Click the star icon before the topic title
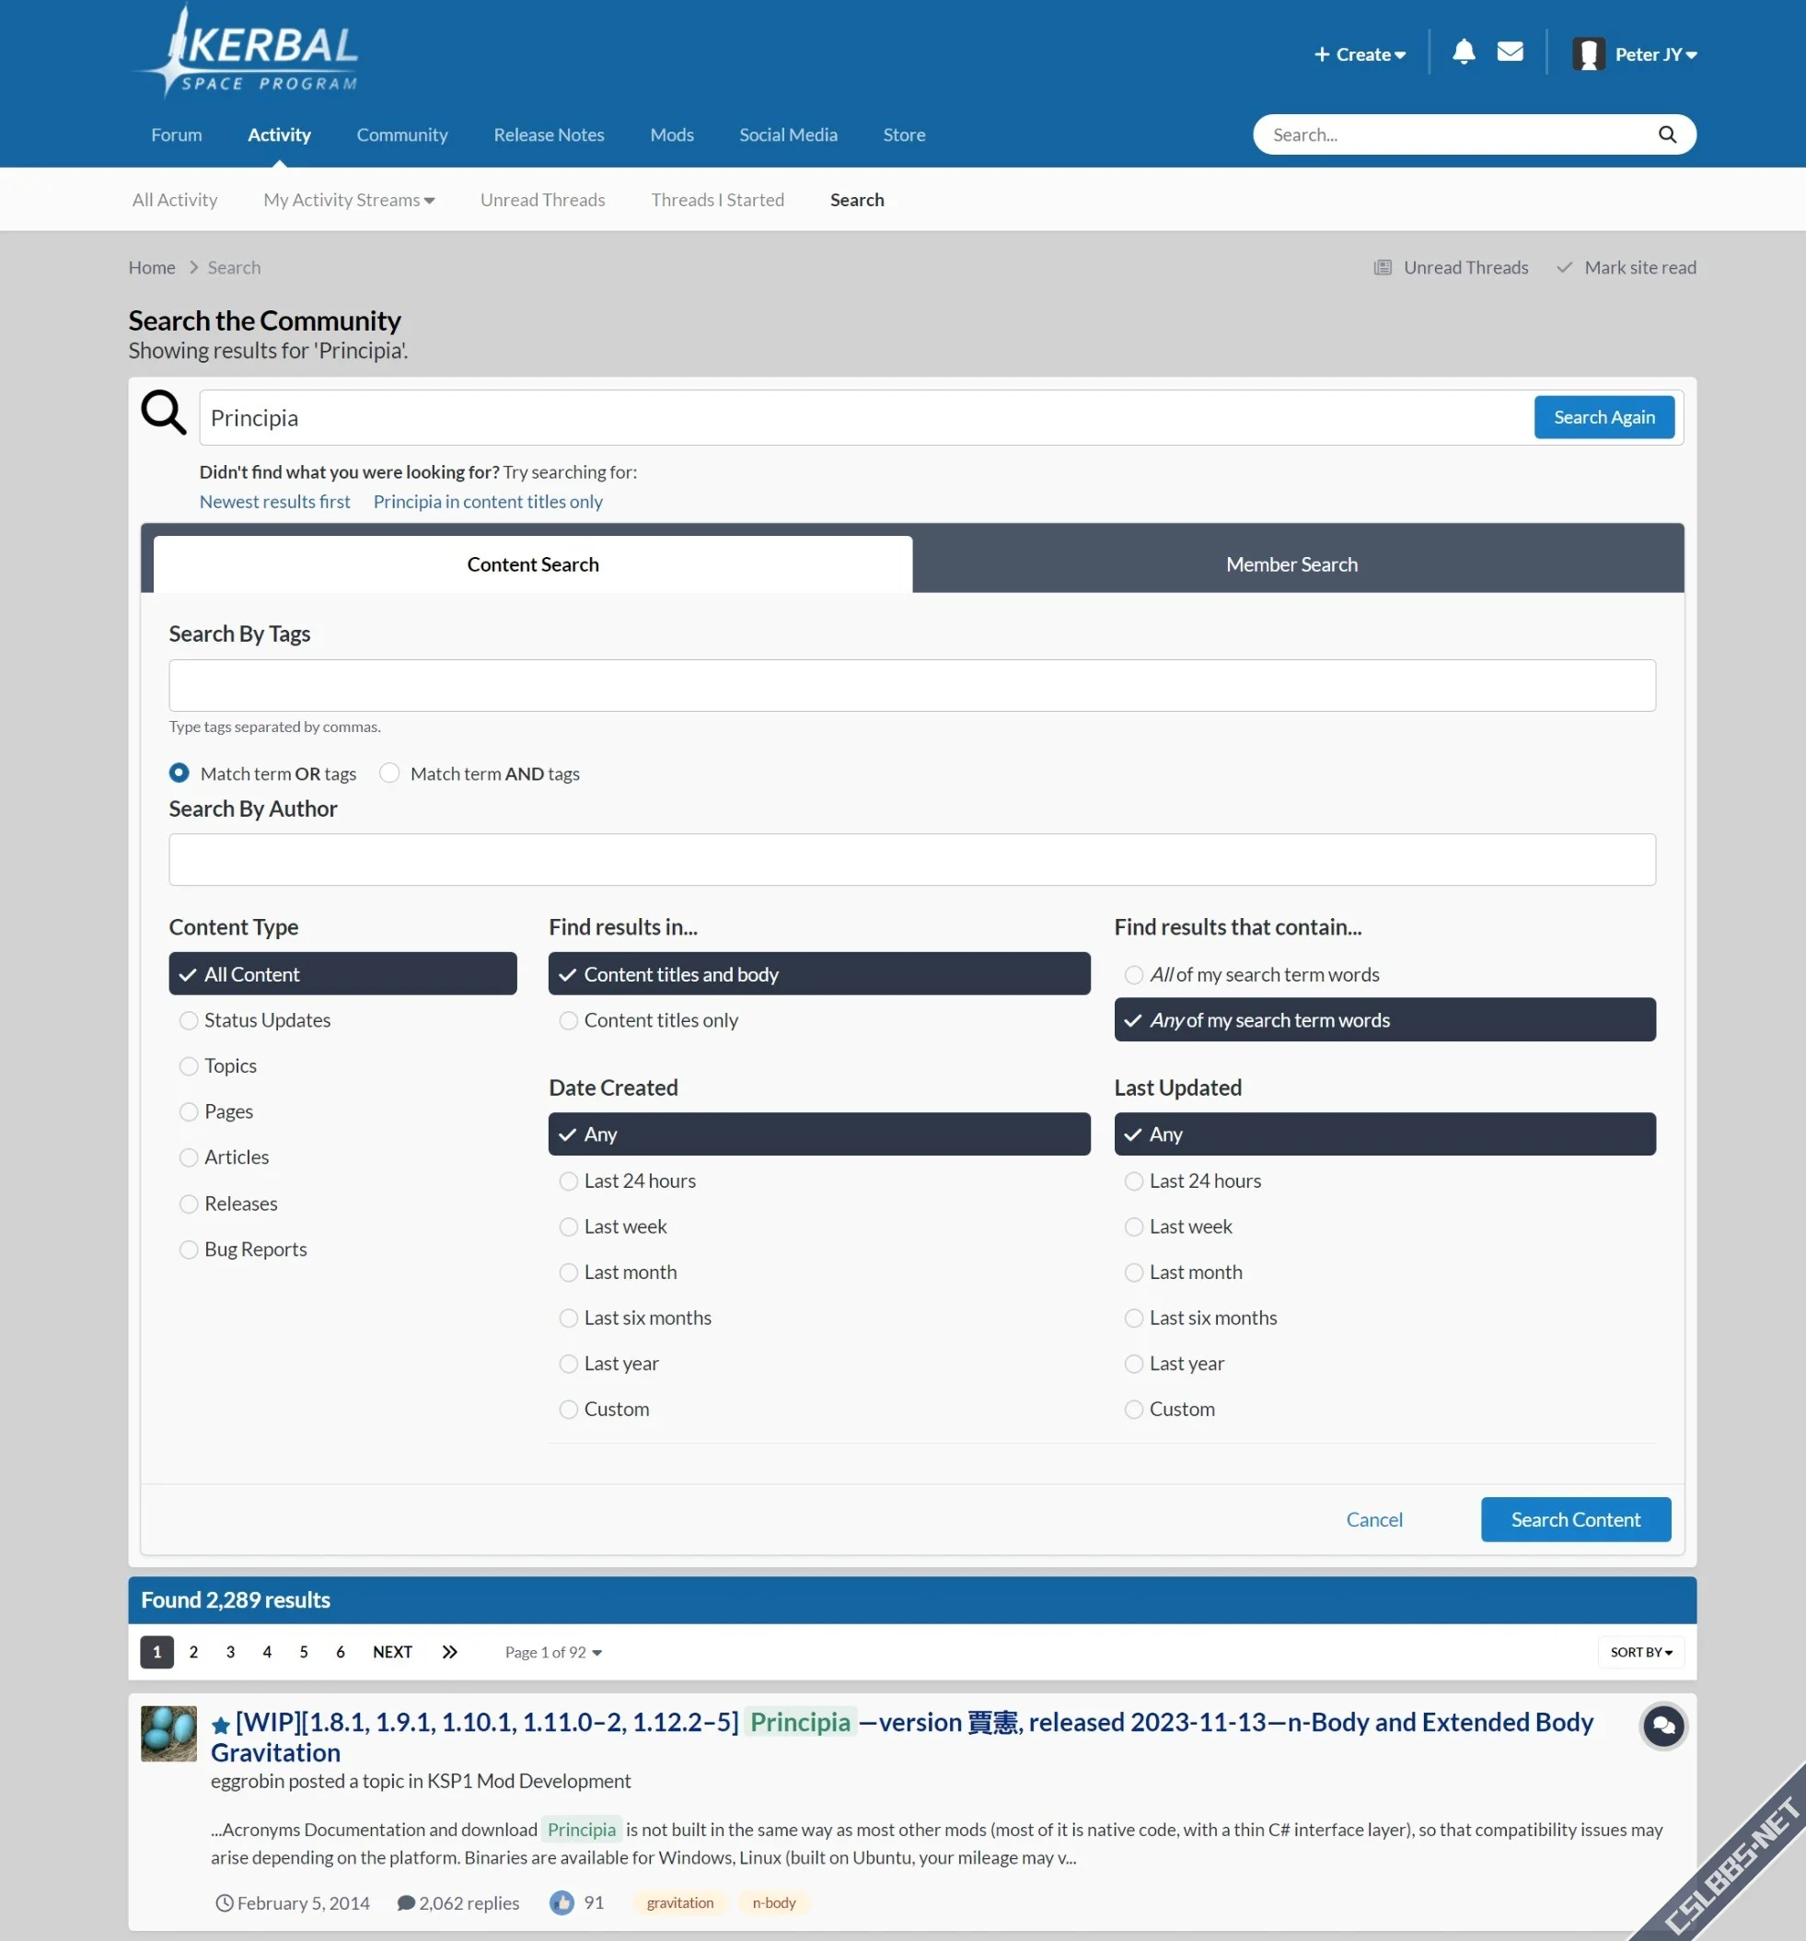 click(221, 1726)
